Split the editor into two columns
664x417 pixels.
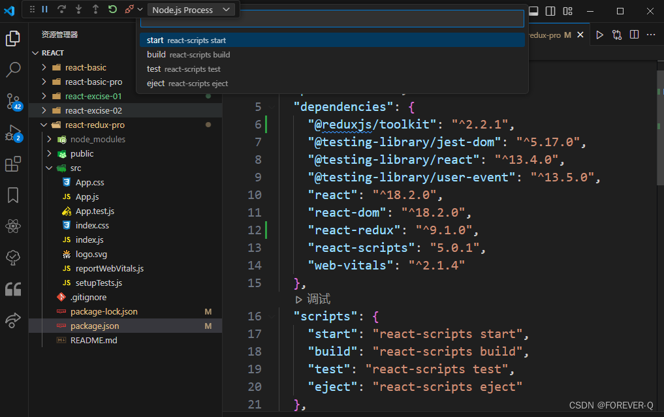[x=634, y=34]
